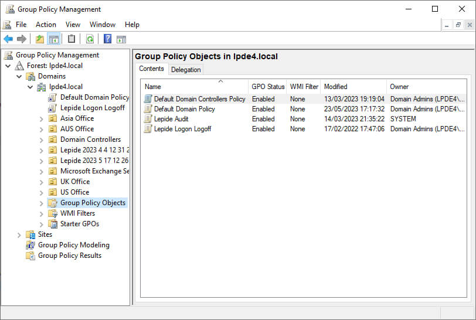Click the Refresh toolbar icon
This screenshot has width=476, height=320.
point(90,39)
